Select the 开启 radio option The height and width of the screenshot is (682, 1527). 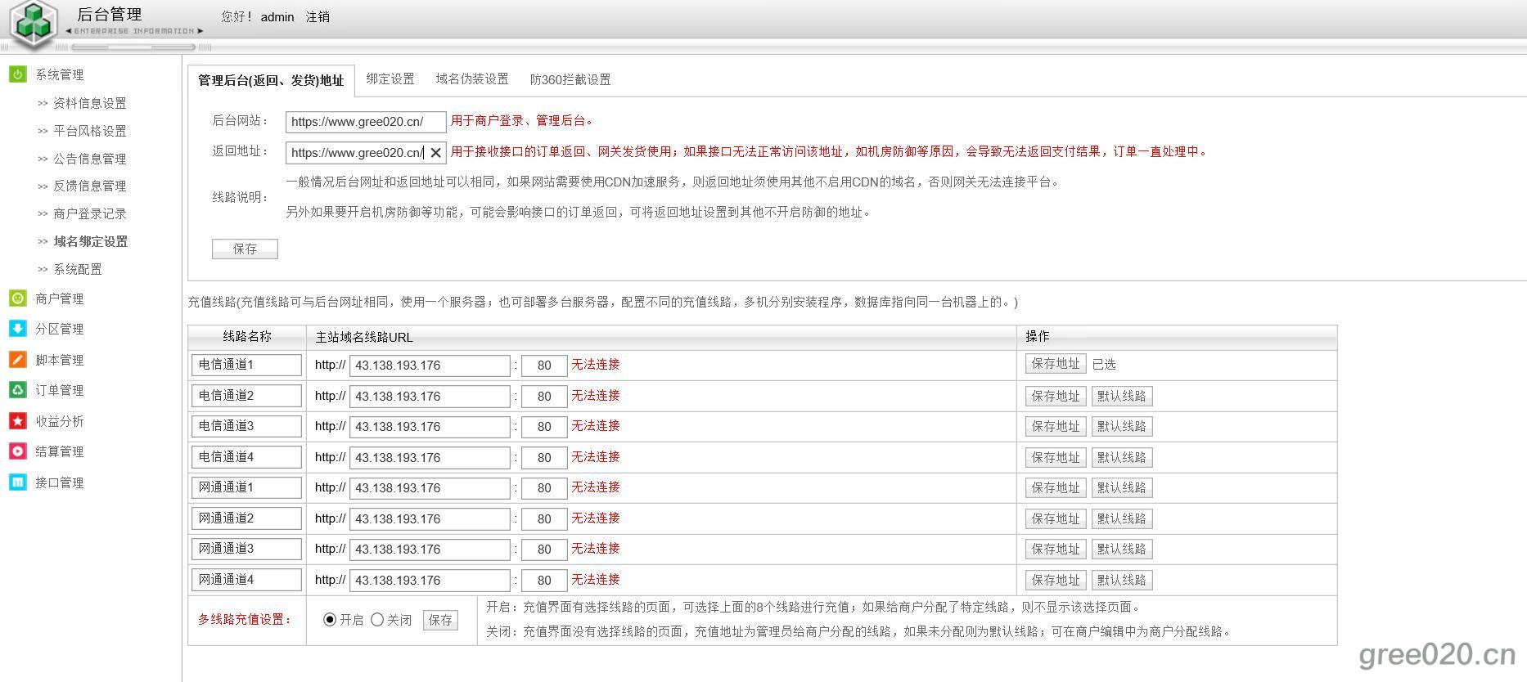click(x=330, y=620)
